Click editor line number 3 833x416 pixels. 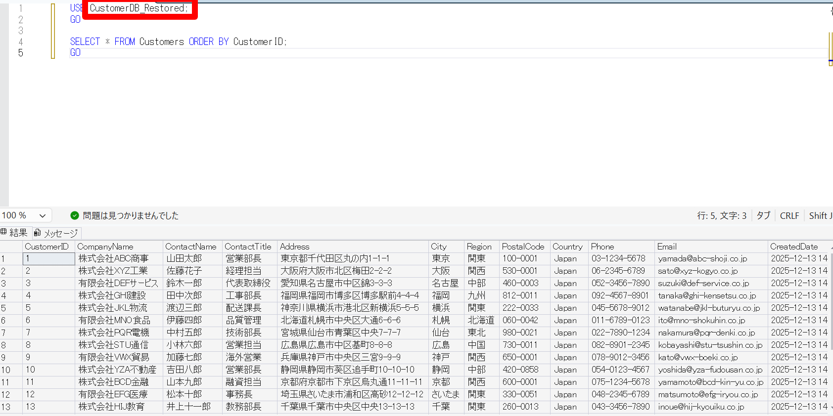pyautogui.click(x=20, y=31)
